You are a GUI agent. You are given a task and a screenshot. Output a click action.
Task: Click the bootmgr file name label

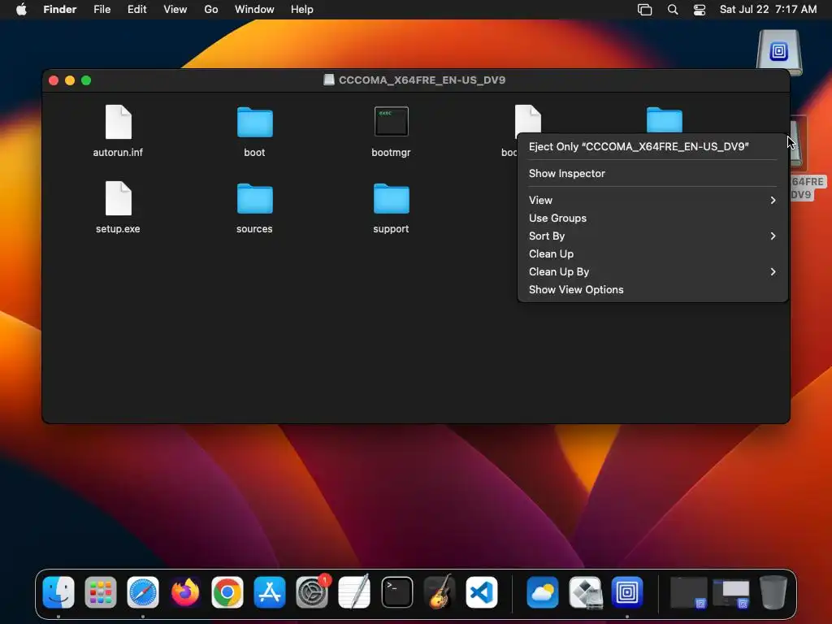coord(391,152)
